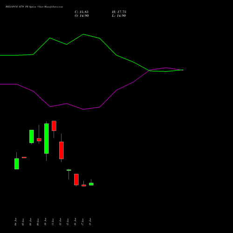
Task: Click where the green and purple lines first cross
Action: (x=149, y=70)
